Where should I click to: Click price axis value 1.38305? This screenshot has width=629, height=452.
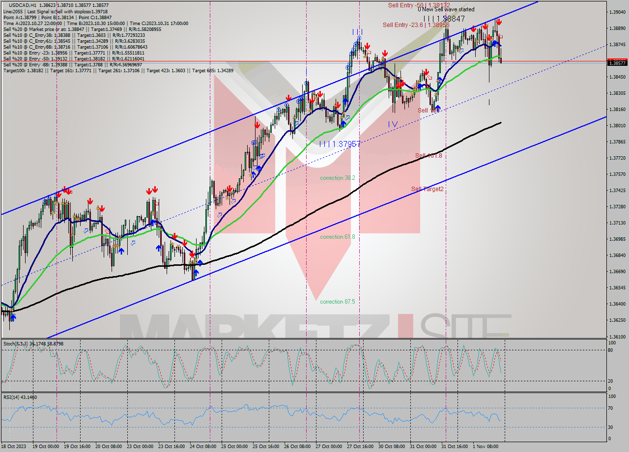pos(617,93)
